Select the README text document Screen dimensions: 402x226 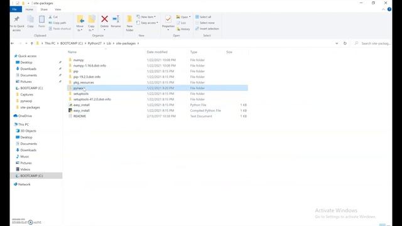coord(158,116)
